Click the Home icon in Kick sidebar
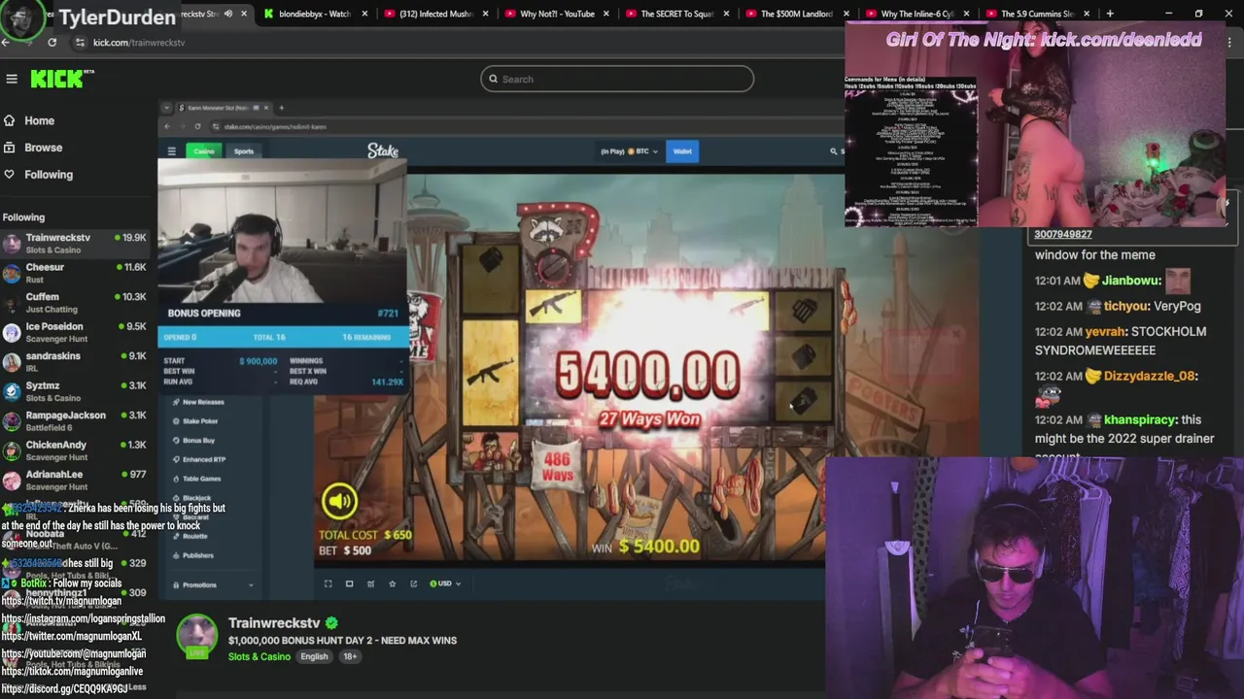 (10, 120)
